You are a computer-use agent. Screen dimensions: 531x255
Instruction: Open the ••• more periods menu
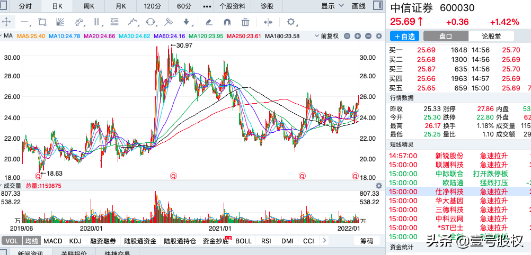pos(207,6)
